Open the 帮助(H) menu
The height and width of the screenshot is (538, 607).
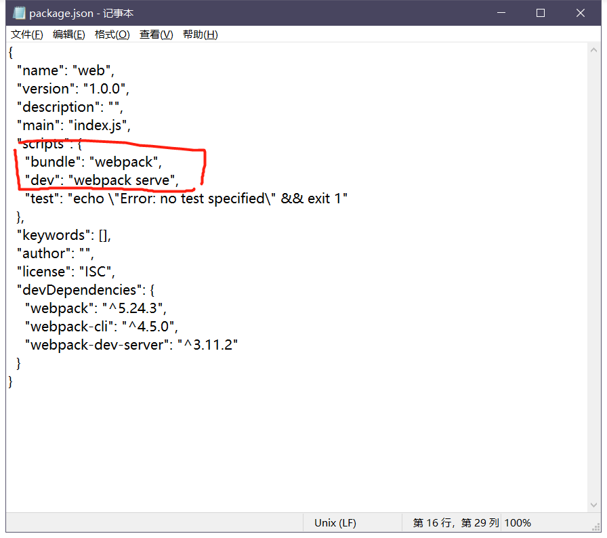click(200, 35)
